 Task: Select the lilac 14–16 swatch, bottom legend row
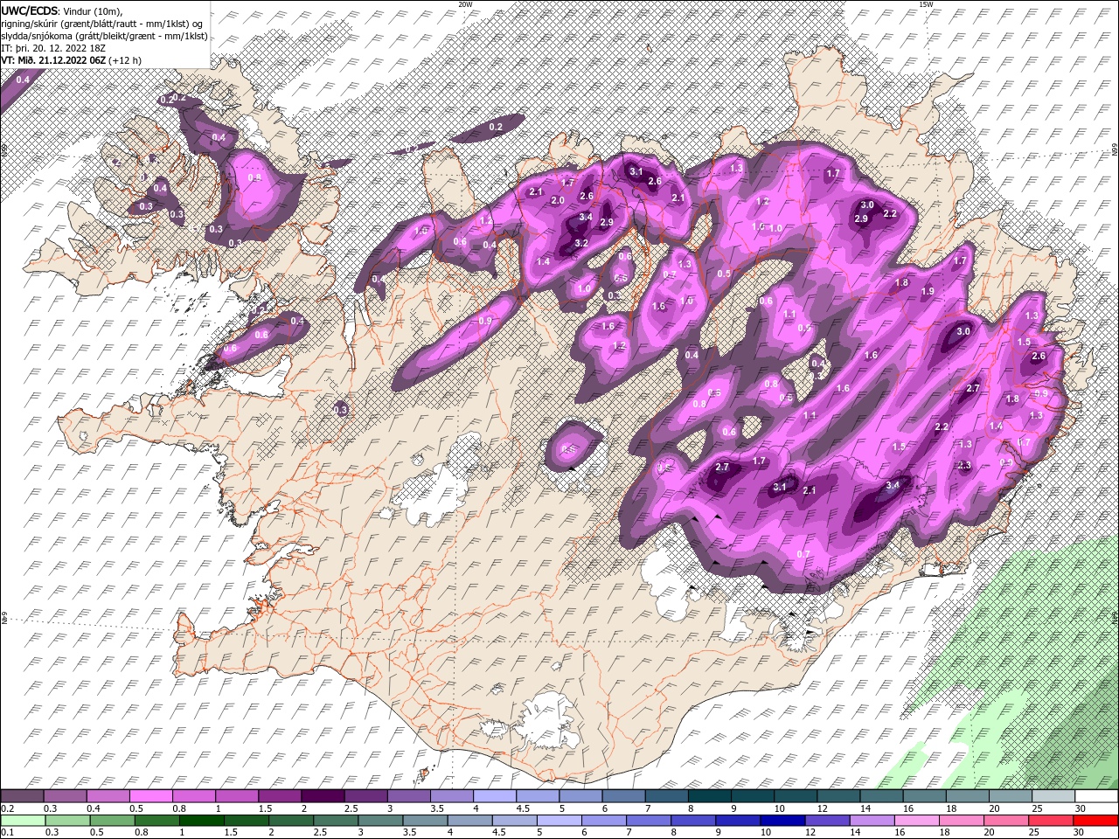pyautogui.click(x=872, y=821)
